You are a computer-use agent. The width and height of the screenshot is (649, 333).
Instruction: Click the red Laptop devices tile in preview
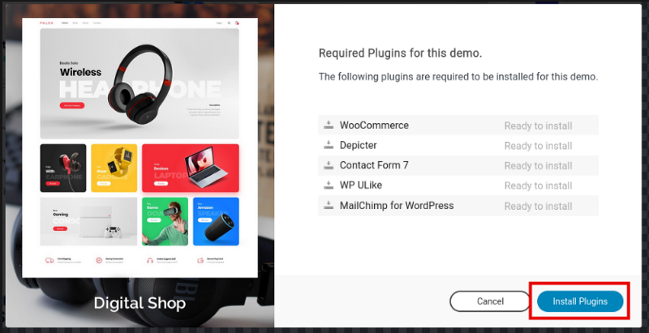(191, 168)
